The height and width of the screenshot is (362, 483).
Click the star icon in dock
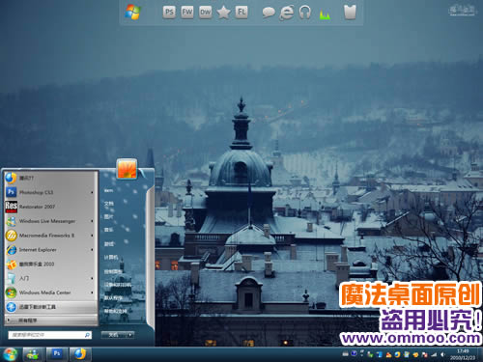(223, 13)
